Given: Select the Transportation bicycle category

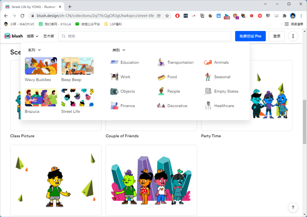Looking at the screenshot, I should coord(175,62).
